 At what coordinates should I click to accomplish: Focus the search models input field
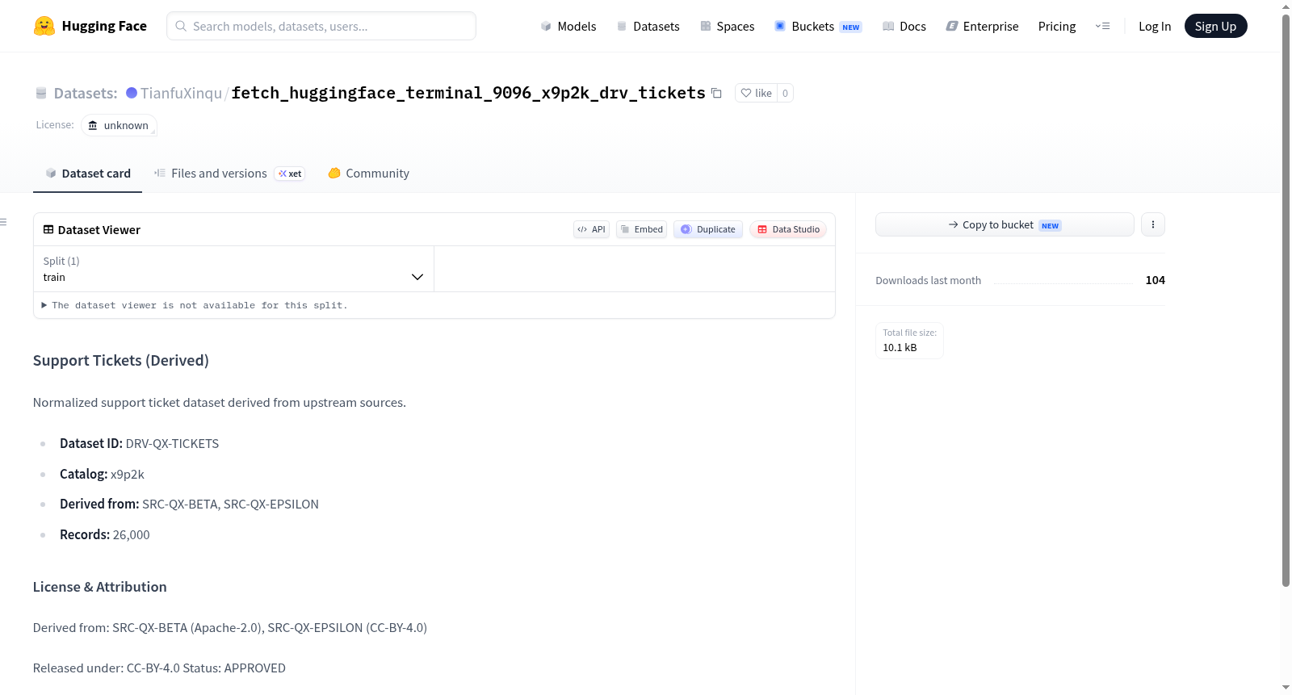[x=321, y=26]
